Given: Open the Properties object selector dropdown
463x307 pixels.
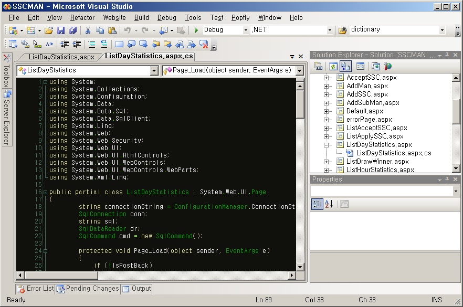Looking at the screenshot, I should [x=456, y=191].
